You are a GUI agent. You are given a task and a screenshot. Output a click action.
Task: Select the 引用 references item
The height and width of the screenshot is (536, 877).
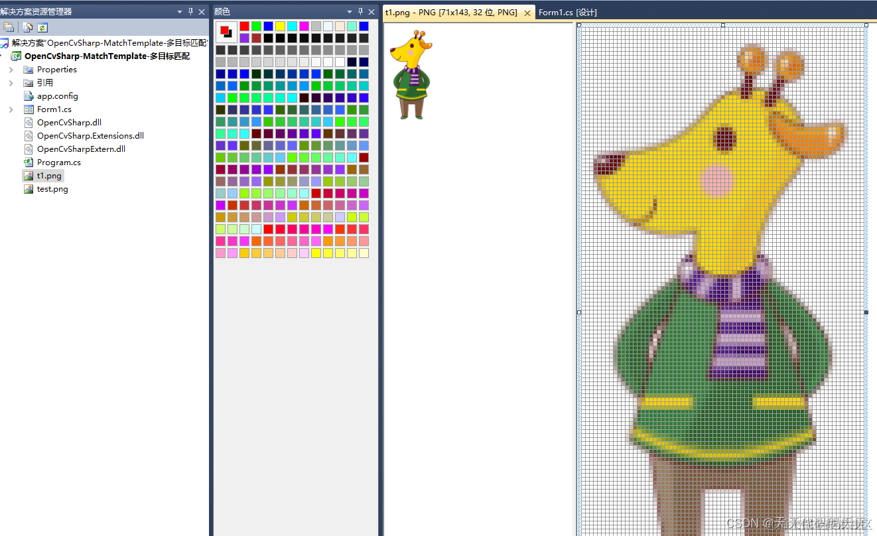click(x=45, y=83)
